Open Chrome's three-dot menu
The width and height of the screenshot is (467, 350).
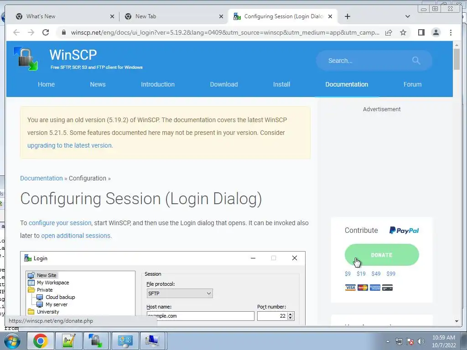click(451, 32)
